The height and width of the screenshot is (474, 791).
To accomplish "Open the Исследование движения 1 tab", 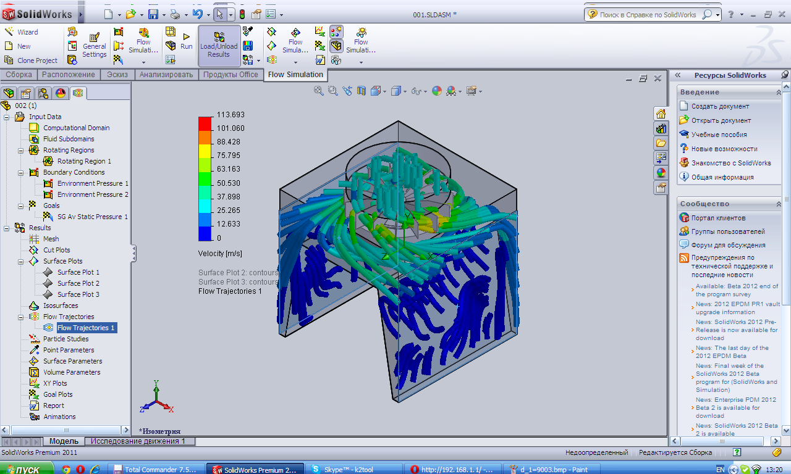I will (138, 441).
